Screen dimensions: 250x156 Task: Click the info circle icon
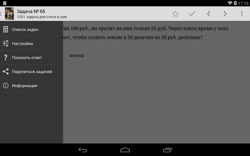click(6, 85)
